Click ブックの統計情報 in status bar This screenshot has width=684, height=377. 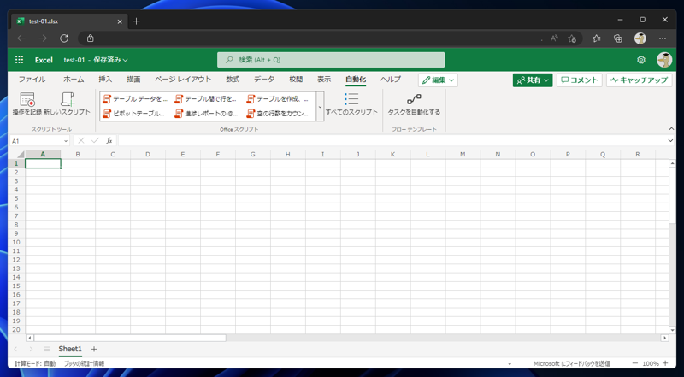tap(84, 363)
